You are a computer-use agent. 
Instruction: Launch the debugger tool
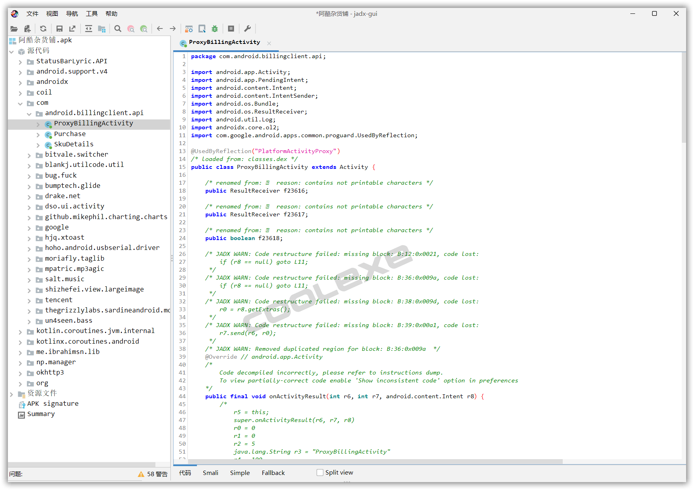pos(214,28)
